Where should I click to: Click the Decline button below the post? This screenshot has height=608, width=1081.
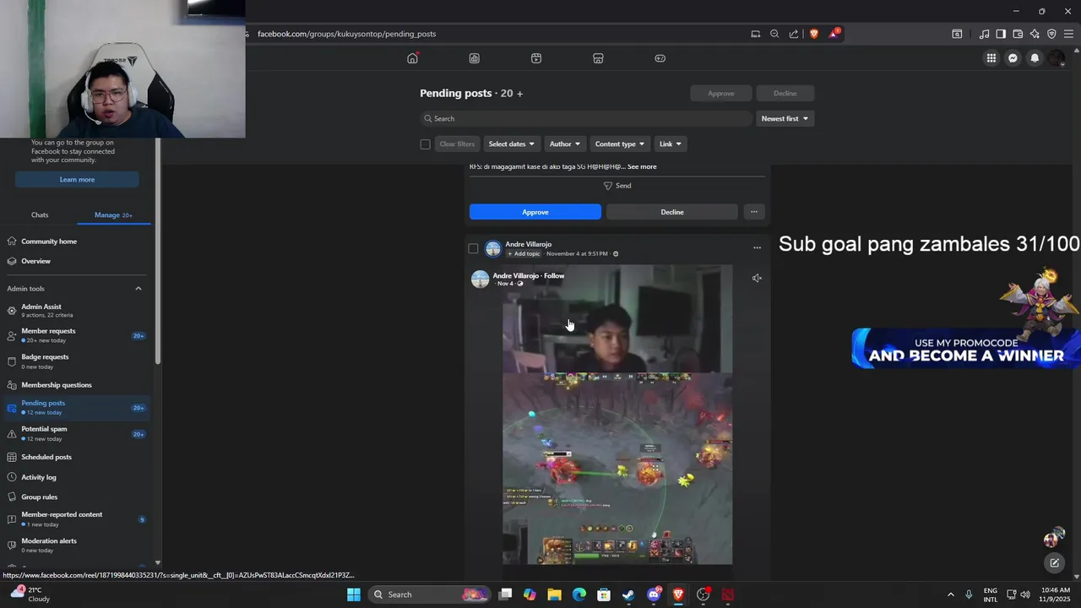[x=672, y=212]
